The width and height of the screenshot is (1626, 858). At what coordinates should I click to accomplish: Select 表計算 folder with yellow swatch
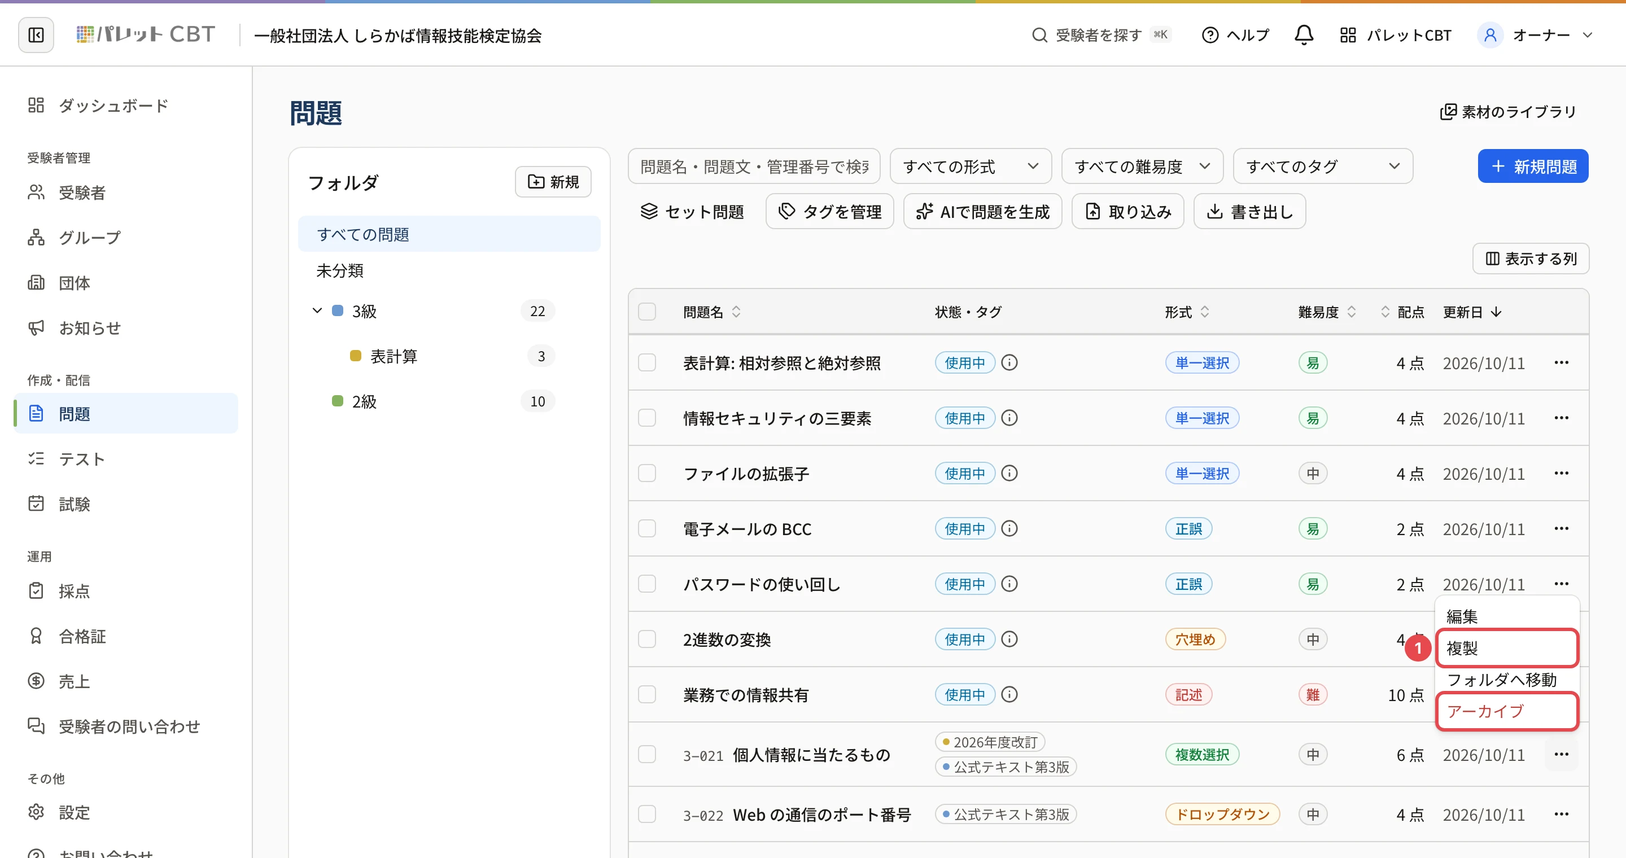point(449,356)
